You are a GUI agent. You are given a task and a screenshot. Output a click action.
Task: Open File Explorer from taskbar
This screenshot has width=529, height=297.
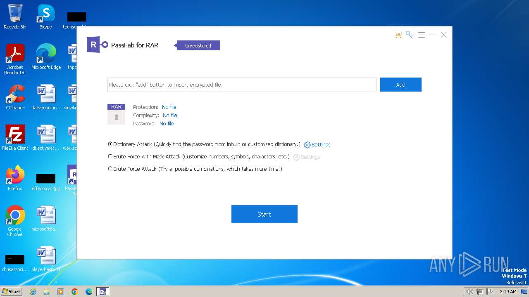click(47, 292)
